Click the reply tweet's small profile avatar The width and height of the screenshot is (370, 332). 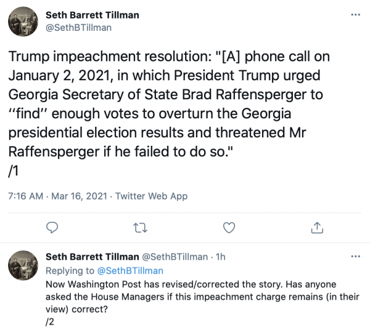click(23, 265)
